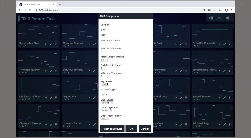Upload the Quickest Chickens pattern to device
Screen dimensions: 251x138
tap(56, 97)
